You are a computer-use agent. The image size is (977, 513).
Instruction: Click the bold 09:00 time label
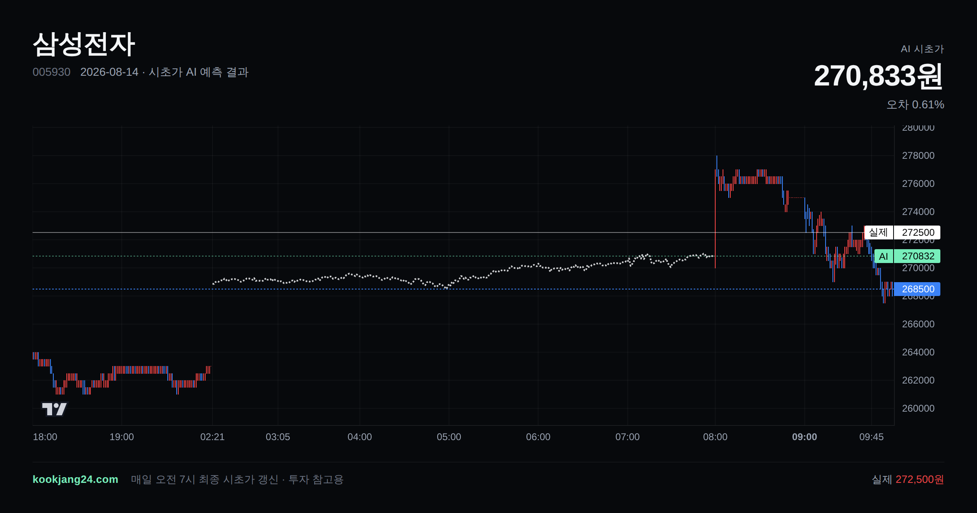(x=804, y=437)
